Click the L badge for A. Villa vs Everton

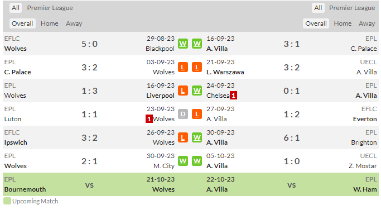197,114
